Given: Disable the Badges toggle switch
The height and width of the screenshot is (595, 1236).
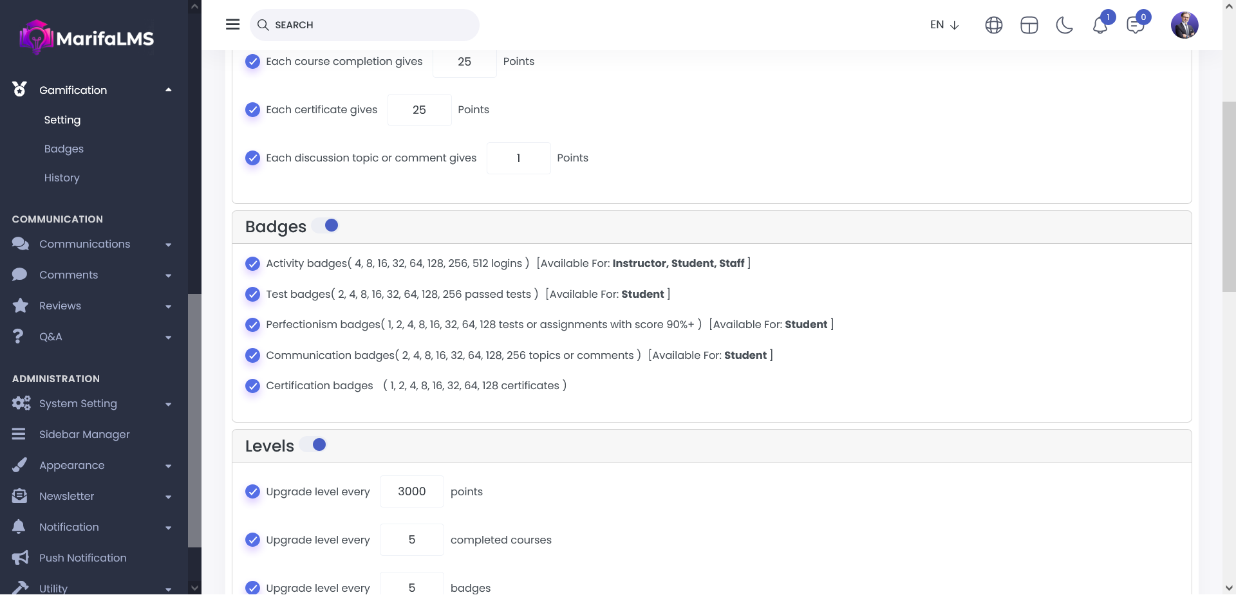Looking at the screenshot, I should click(326, 226).
